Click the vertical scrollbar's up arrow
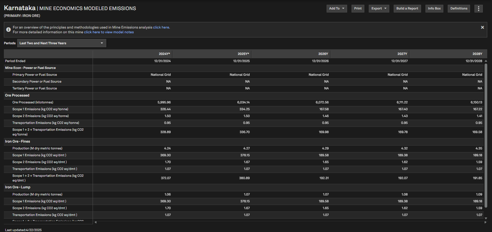This screenshot has height=232, width=492. point(486,61)
